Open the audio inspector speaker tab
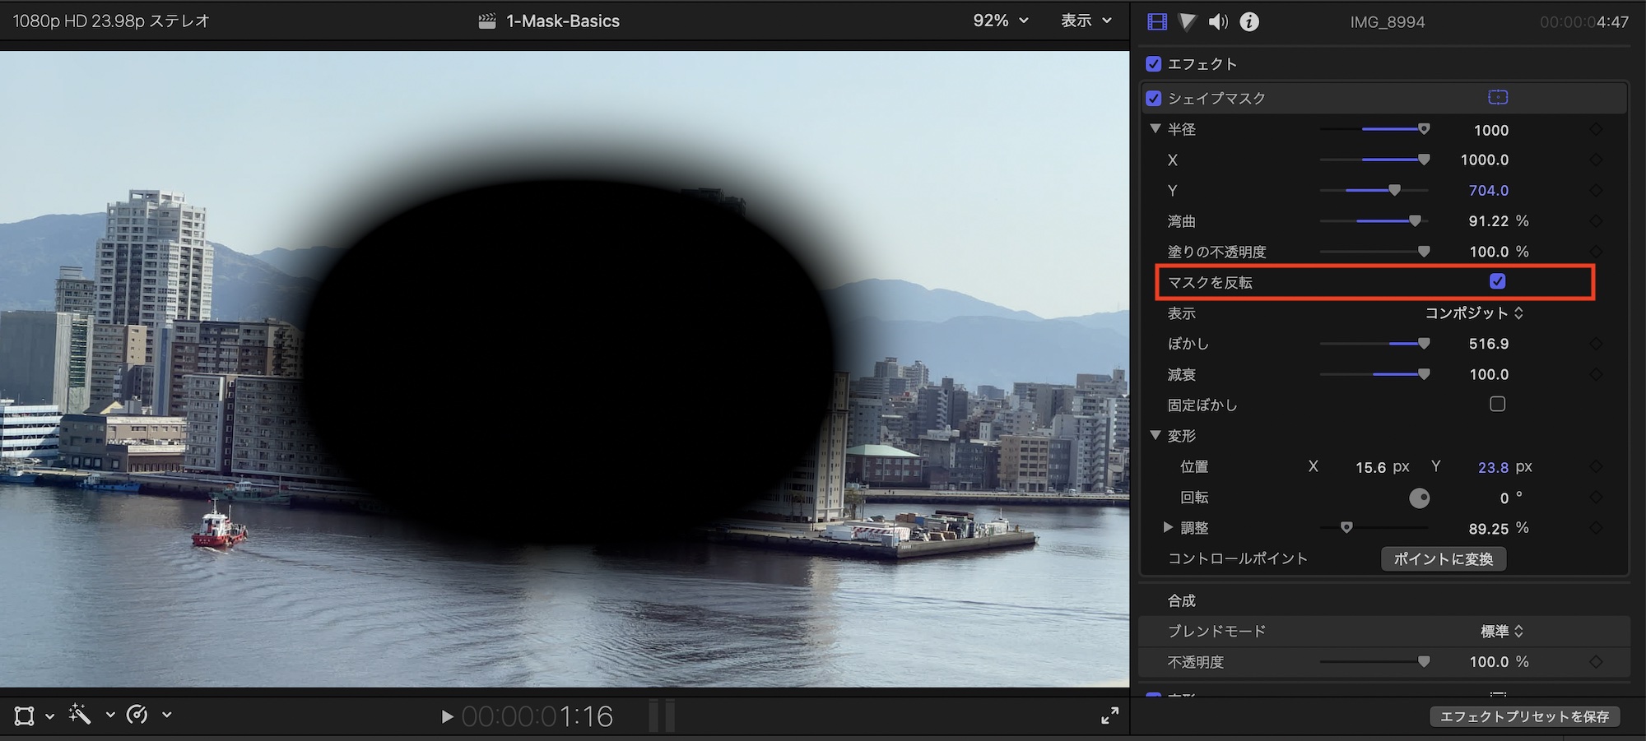This screenshot has height=741, width=1646. point(1218,21)
